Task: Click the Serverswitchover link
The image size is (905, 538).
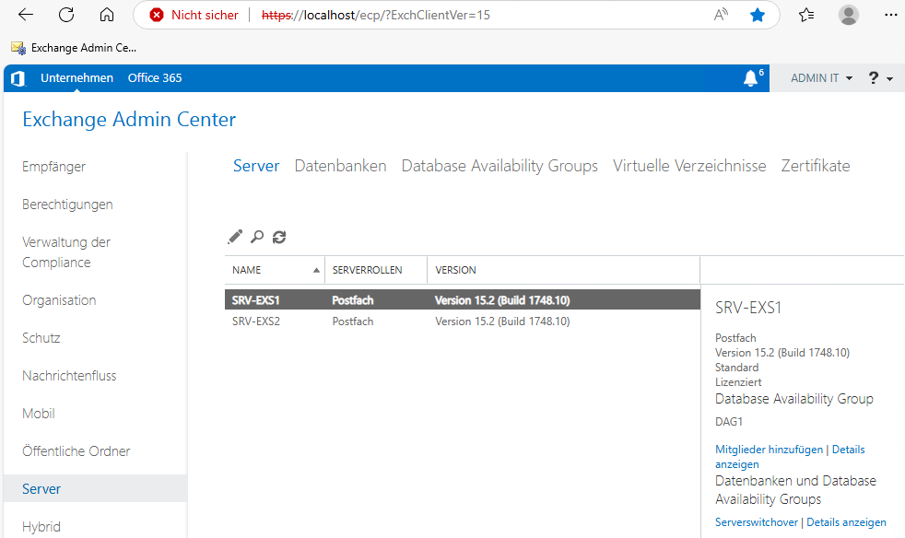Action: [757, 522]
